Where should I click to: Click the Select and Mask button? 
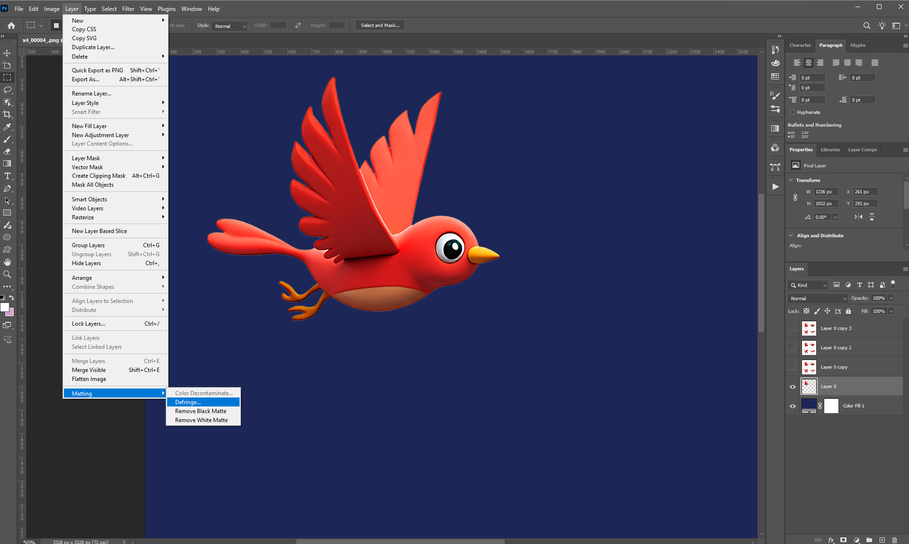point(380,26)
